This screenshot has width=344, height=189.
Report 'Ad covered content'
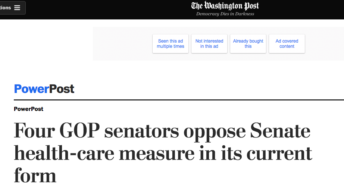click(x=287, y=44)
